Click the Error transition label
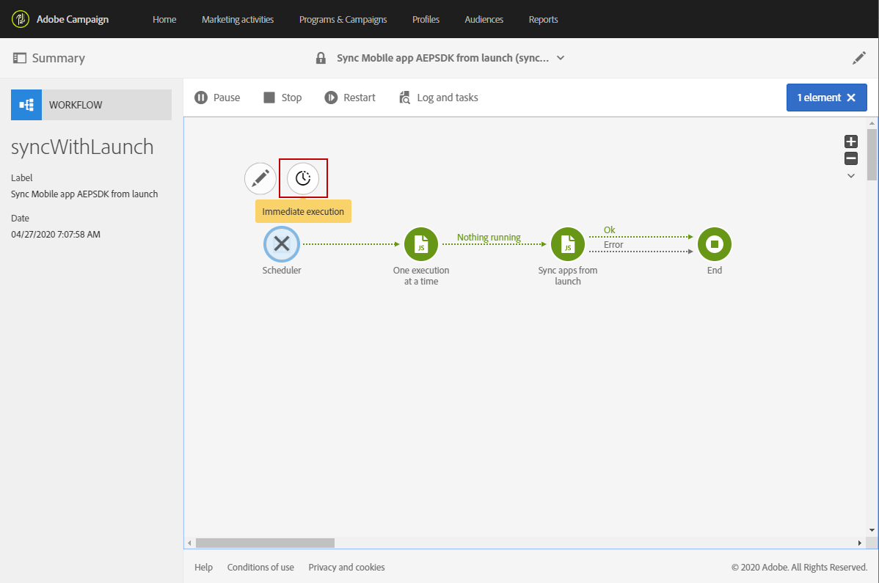879x583 pixels. pyautogui.click(x=613, y=245)
